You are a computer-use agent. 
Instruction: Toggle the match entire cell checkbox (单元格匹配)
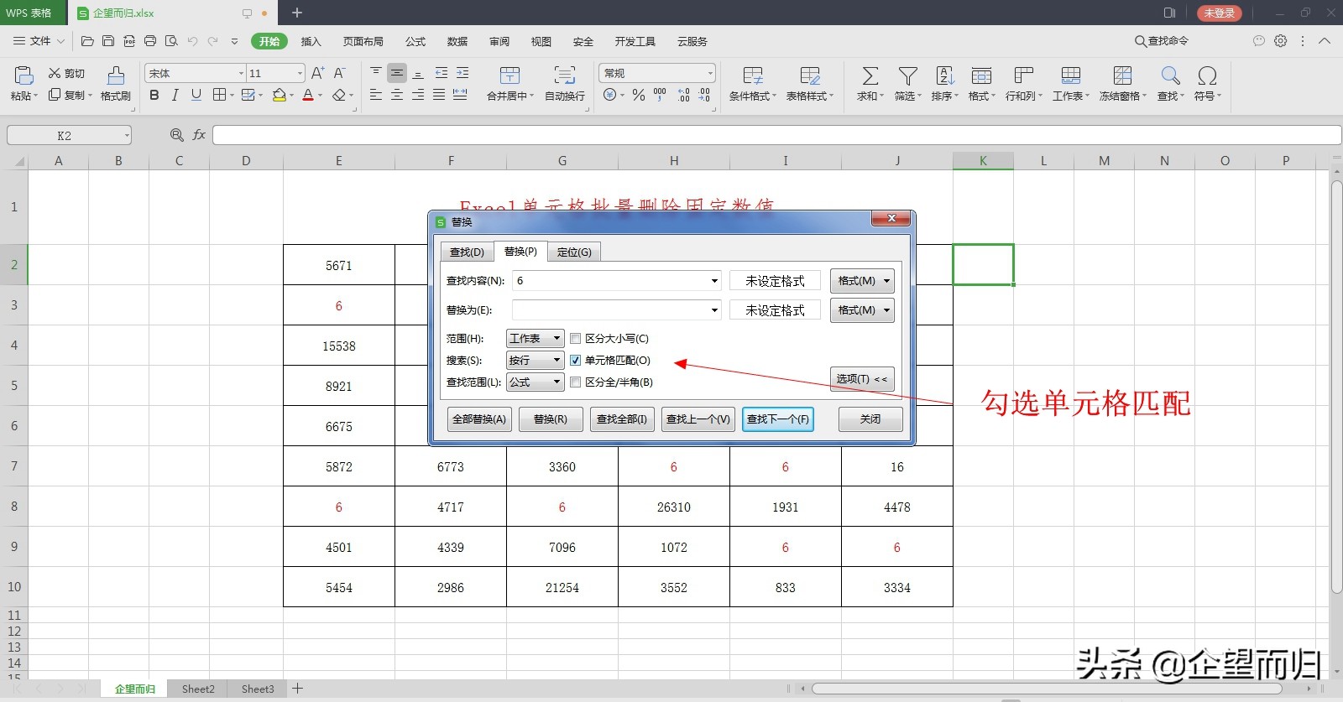point(575,361)
